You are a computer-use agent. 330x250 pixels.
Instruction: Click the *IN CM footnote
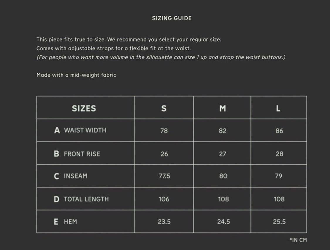tap(298, 240)
